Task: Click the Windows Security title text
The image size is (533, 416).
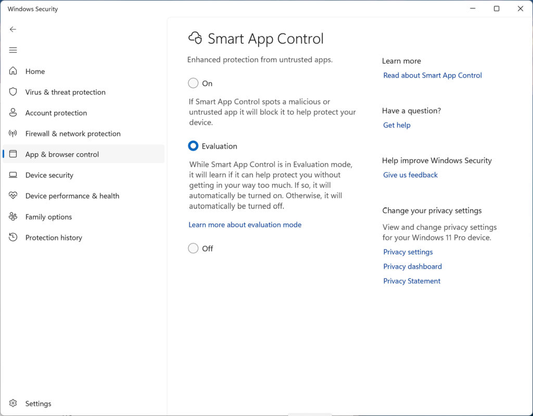Action: (33, 9)
